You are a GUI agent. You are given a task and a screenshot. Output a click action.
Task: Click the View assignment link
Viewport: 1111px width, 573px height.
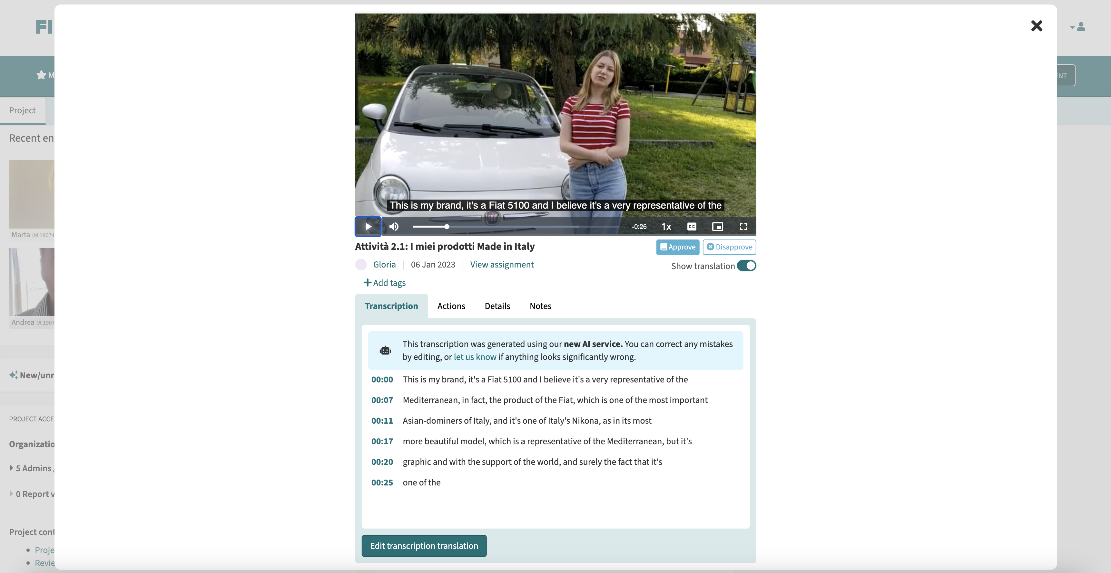click(x=502, y=265)
